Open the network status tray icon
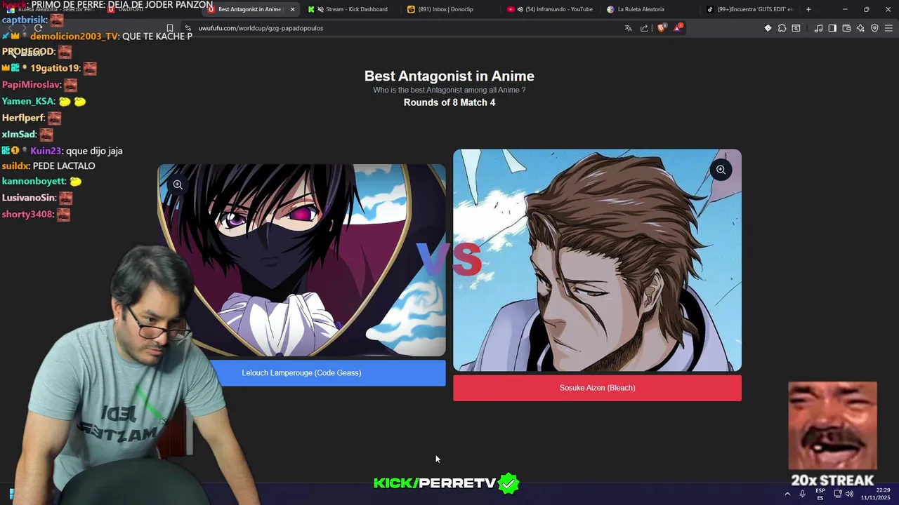Screen dimensions: 899x505 point(838,494)
